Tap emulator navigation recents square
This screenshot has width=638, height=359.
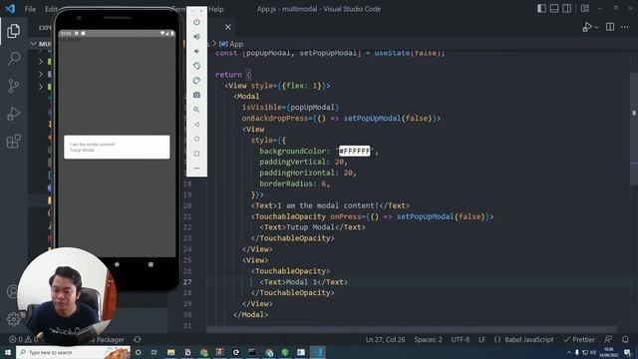tap(151, 264)
